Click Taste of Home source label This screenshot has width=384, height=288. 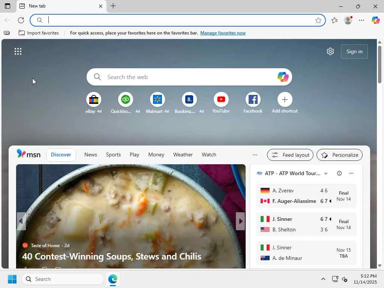click(45, 245)
